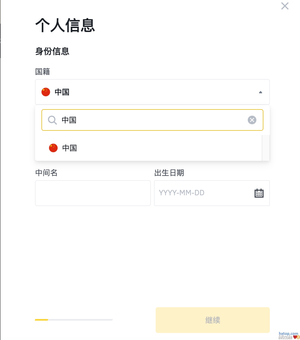Collapse the 国籍 dropdown using its arrow
This screenshot has width=300, height=340.
260,92
